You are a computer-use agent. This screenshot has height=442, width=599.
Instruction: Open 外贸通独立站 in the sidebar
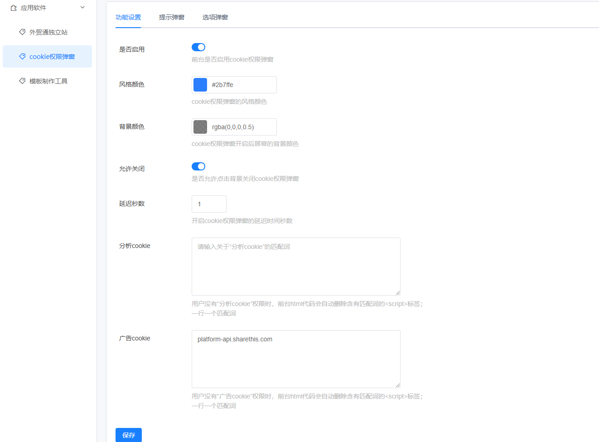click(x=48, y=32)
